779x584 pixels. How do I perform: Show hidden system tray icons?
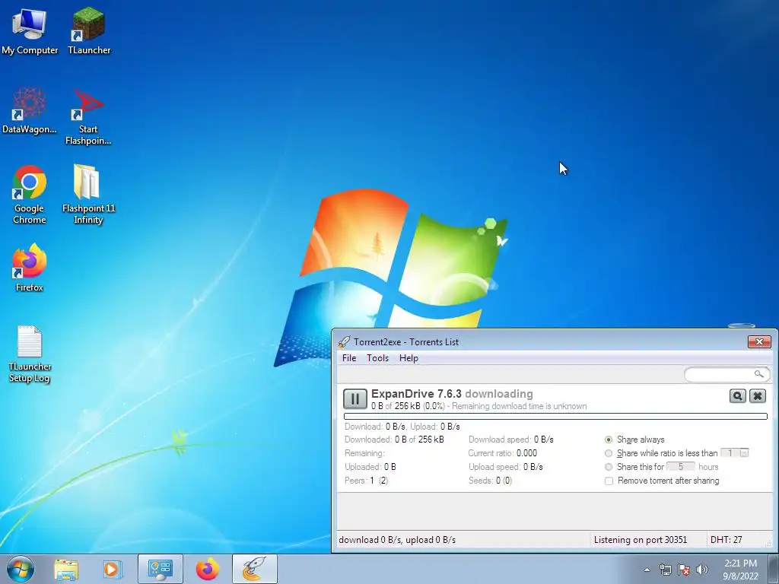647,570
